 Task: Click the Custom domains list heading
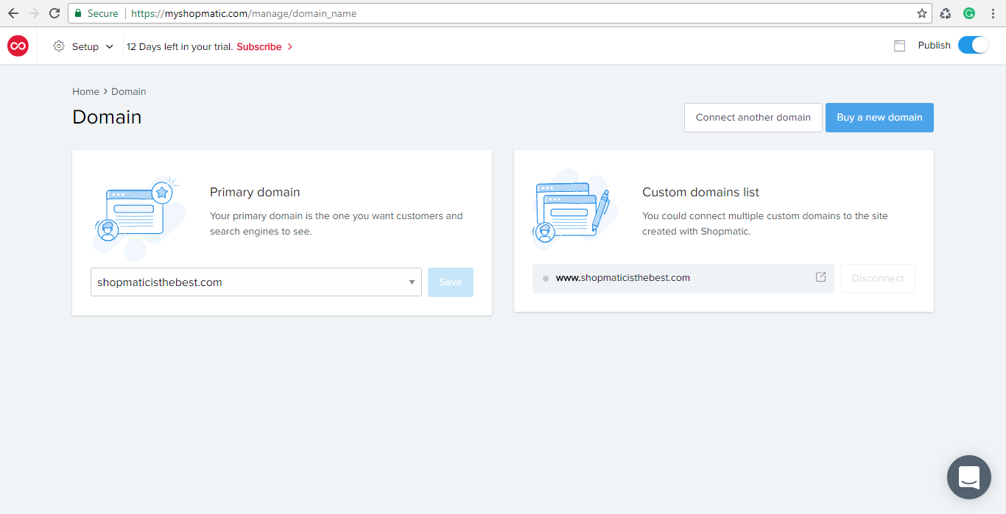click(x=700, y=192)
